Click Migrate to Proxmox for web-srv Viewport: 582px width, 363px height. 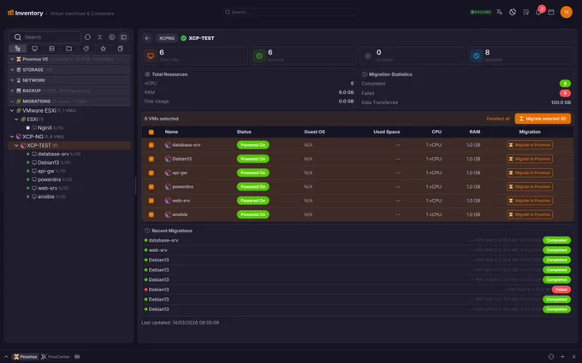[530, 201]
